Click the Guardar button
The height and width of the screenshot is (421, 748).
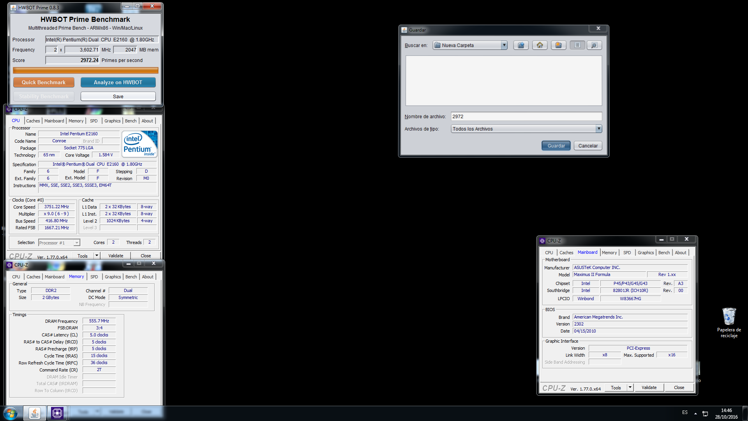556,146
